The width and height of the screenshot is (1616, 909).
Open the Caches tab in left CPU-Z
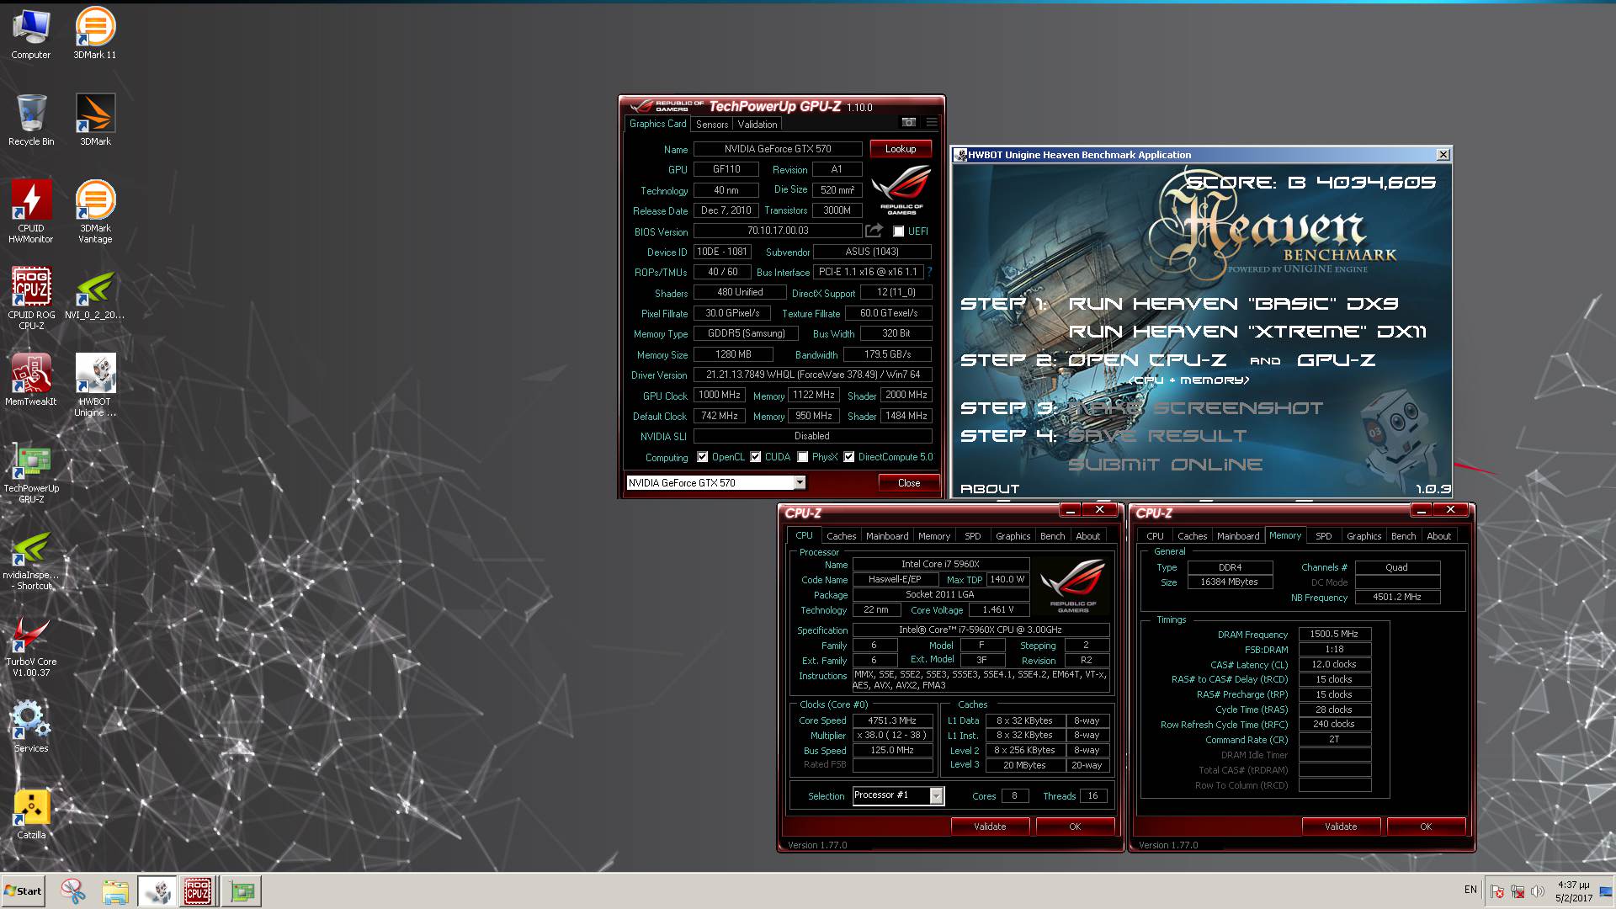(841, 536)
